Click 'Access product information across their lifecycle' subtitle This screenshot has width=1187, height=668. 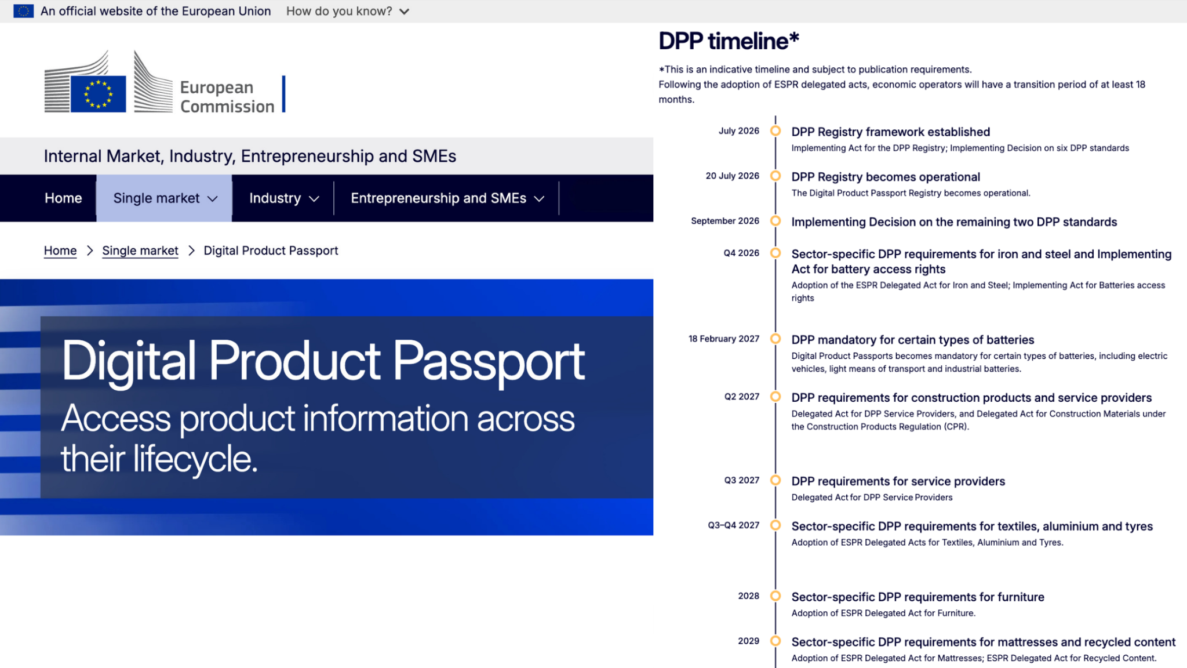tap(318, 438)
